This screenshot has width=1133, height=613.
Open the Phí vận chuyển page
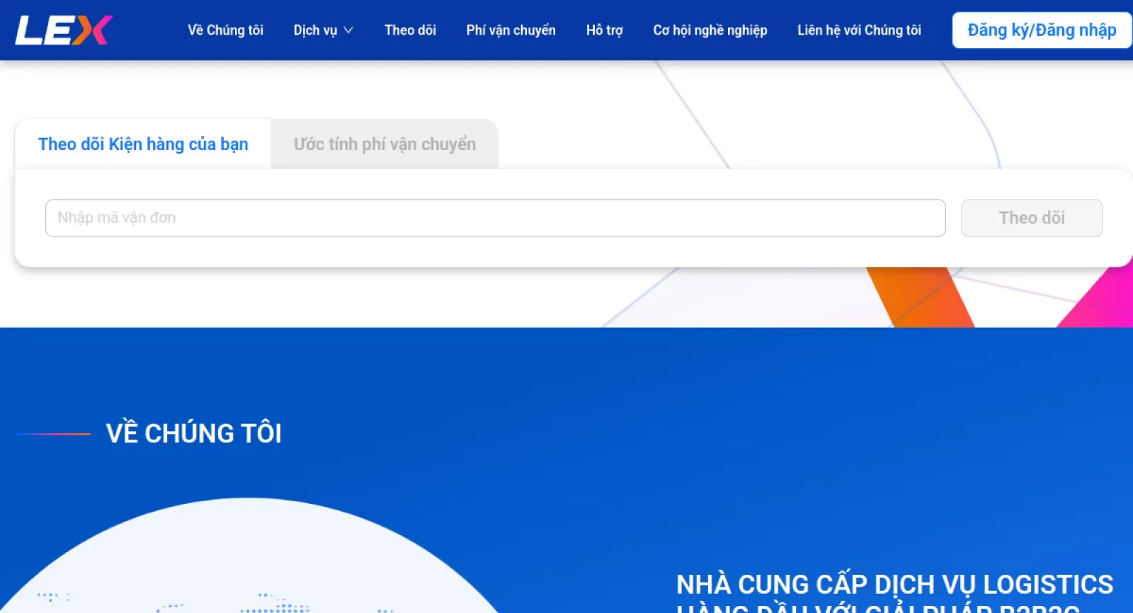pos(511,30)
